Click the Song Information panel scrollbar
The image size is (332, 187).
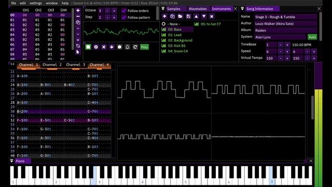321,26
